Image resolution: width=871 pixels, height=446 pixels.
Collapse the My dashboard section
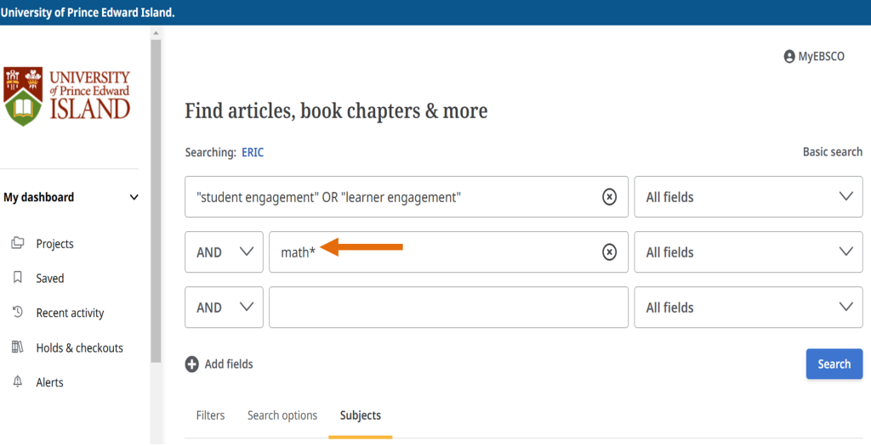(x=134, y=197)
